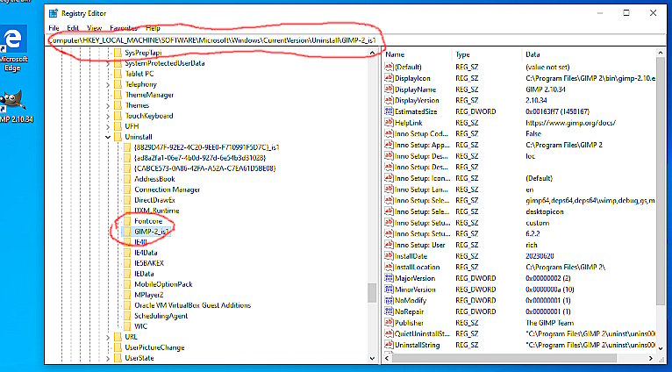Image resolution: width=672 pixels, height=372 pixels.
Task: Click the DisplayName string value icon
Action: pyautogui.click(x=389, y=89)
